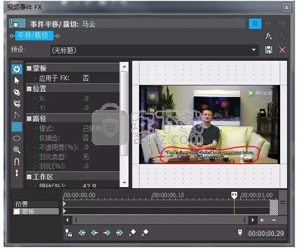
Task: Select the 位置 keyframe track row
Action: 36,204
